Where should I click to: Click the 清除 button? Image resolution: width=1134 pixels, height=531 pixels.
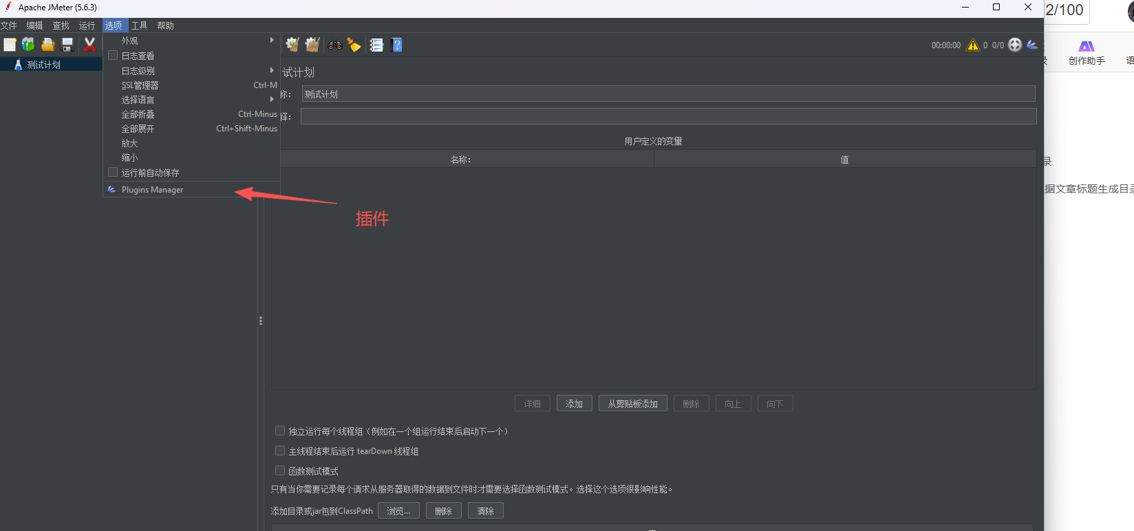[485, 511]
